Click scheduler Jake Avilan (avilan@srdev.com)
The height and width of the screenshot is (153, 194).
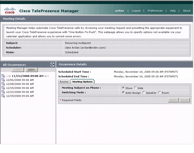[85, 48]
